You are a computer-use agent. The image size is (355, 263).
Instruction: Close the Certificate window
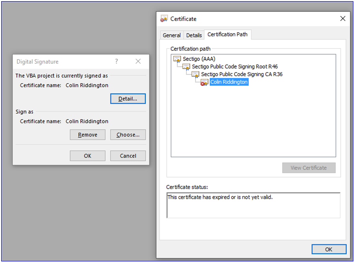click(343, 19)
